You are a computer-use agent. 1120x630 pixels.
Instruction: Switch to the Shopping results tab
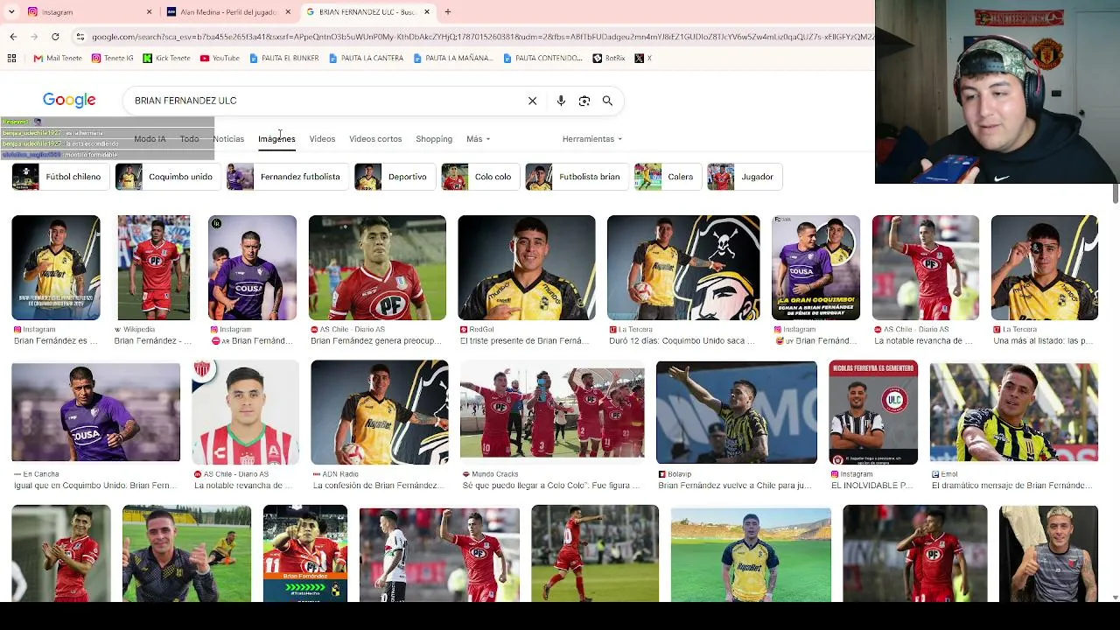(x=434, y=139)
